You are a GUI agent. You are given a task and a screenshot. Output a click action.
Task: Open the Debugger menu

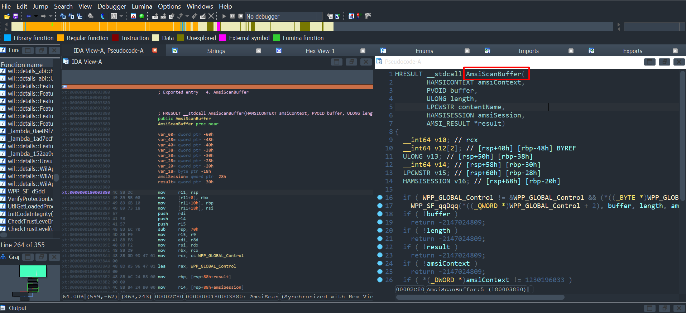tap(112, 6)
